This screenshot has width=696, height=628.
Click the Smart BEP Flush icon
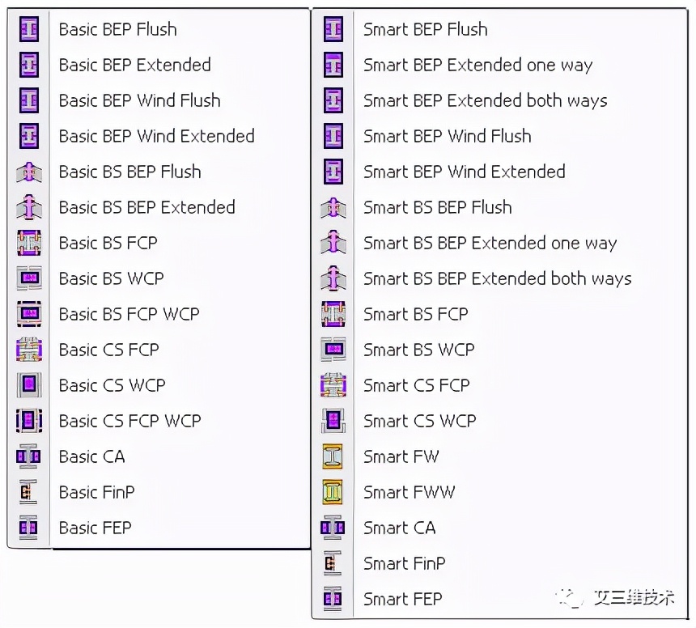[x=333, y=29]
